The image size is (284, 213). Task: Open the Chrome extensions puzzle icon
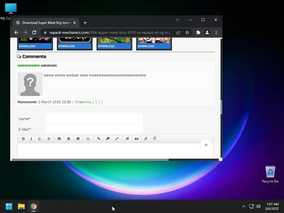click(198, 33)
